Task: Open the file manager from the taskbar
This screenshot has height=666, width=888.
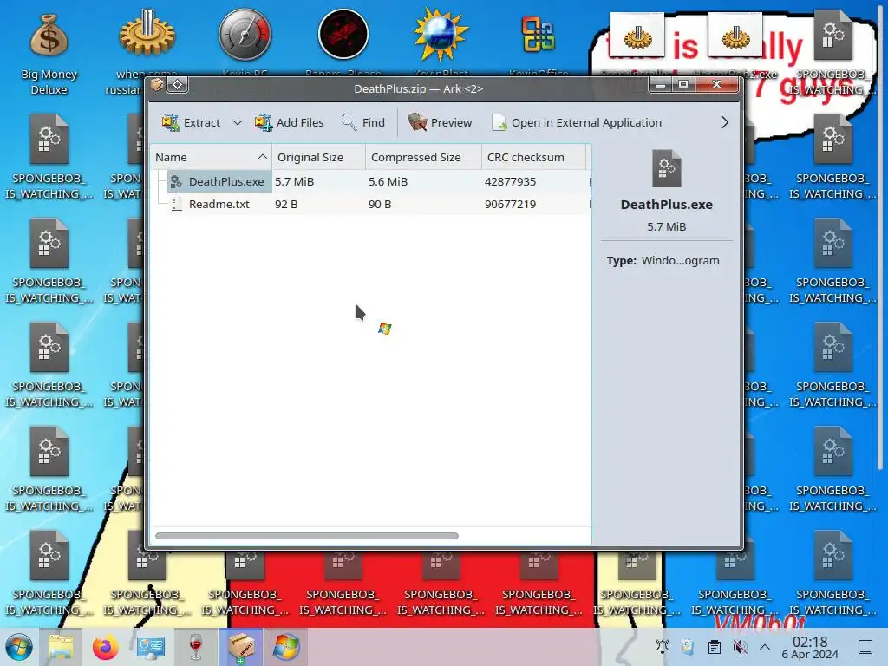Action: point(61,647)
